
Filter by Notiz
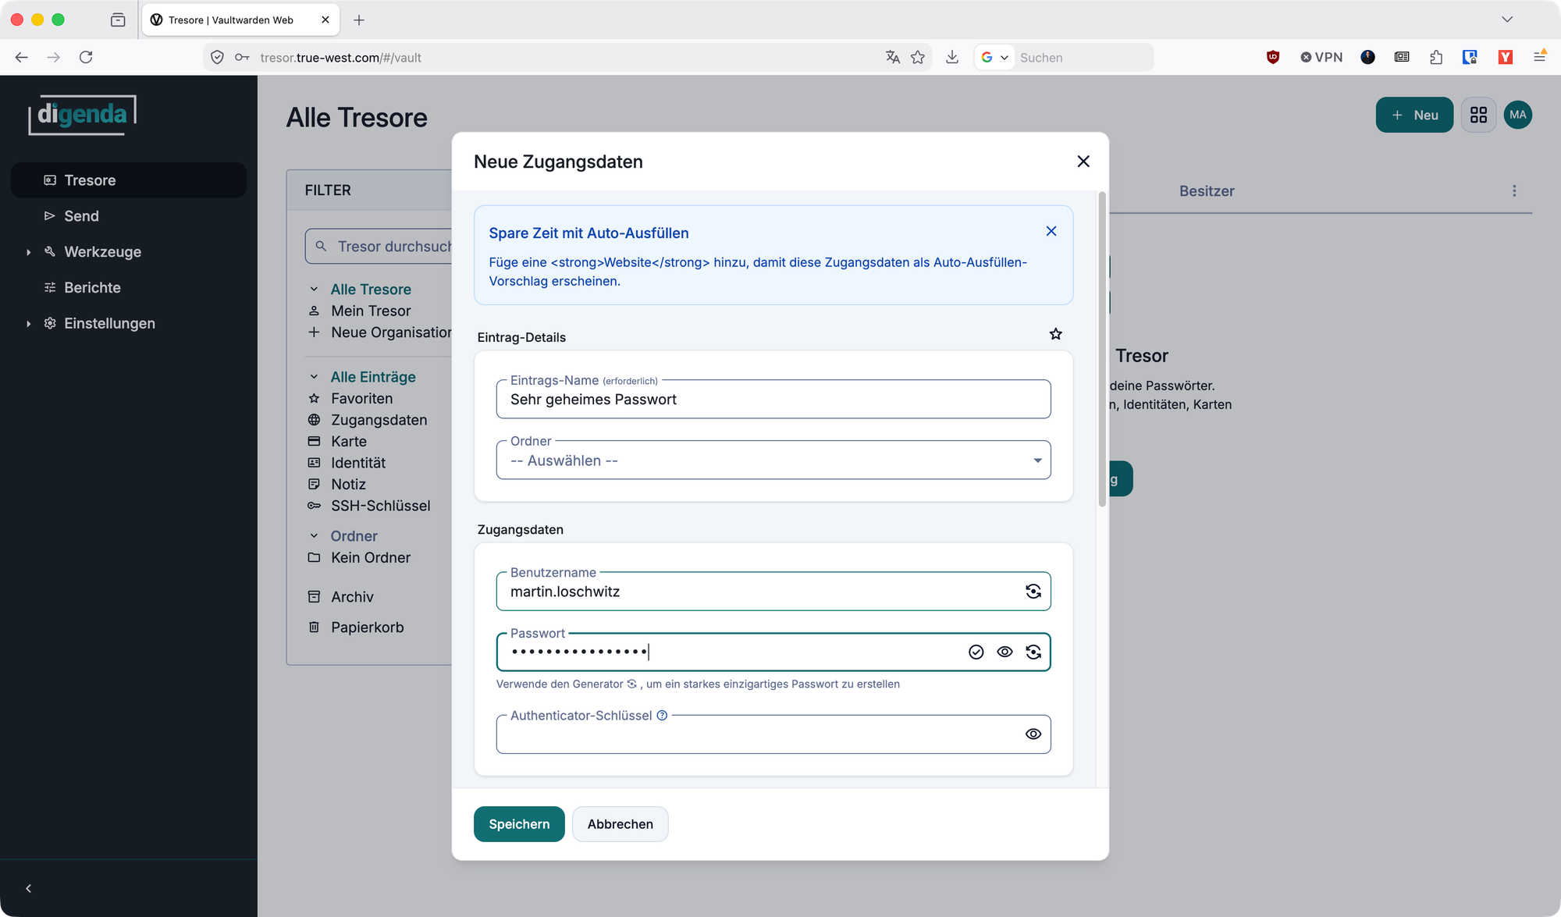[348, 485]
